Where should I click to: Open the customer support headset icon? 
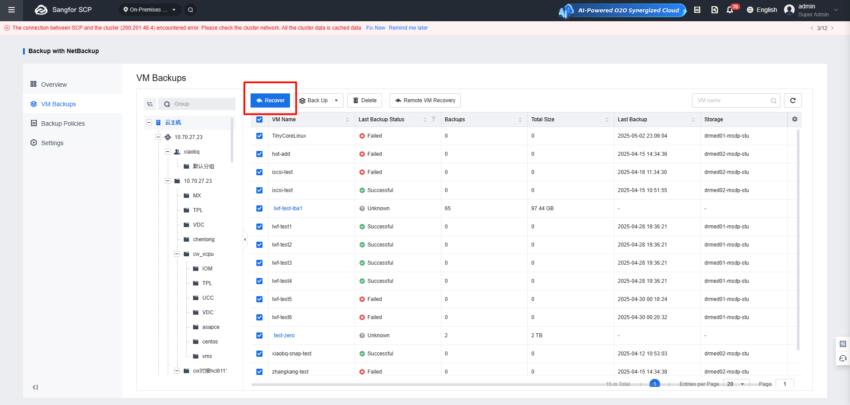843,358
